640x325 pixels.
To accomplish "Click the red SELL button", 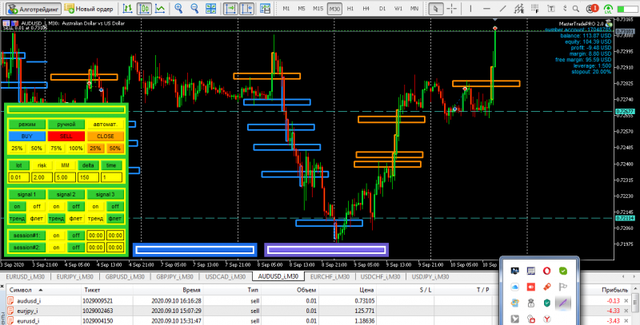I will 66,137.
